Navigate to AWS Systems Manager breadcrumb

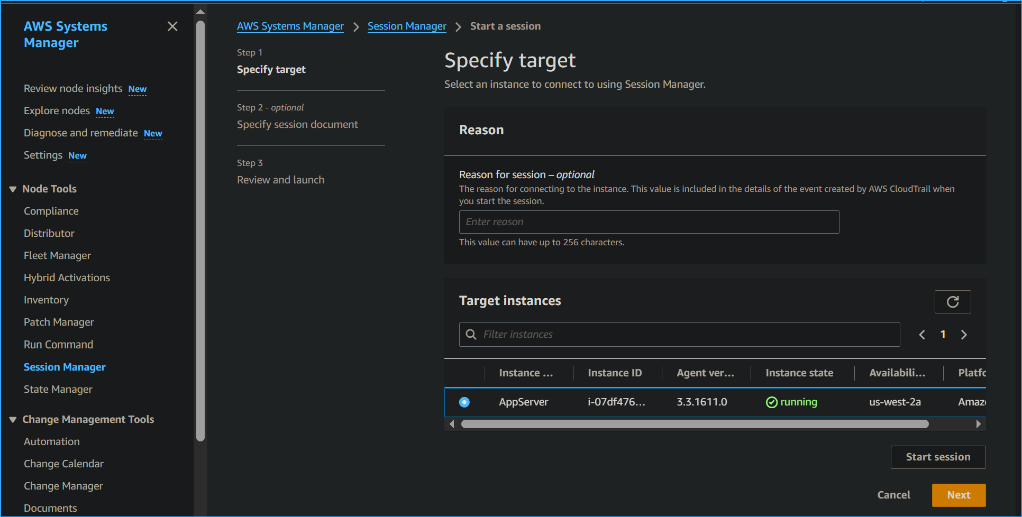coord(290,26)
